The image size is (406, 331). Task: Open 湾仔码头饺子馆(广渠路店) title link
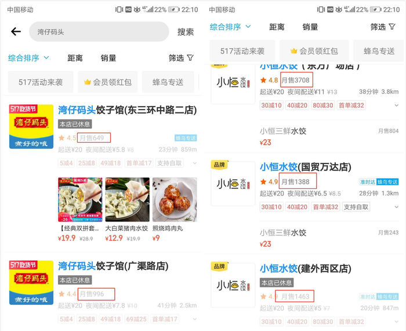tap(113, 265)
